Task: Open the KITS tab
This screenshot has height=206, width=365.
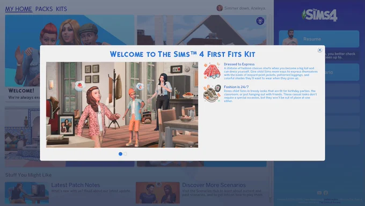Action: tap(61, 9)
